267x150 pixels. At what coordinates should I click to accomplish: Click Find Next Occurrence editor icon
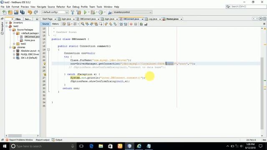tap(92, 24)
